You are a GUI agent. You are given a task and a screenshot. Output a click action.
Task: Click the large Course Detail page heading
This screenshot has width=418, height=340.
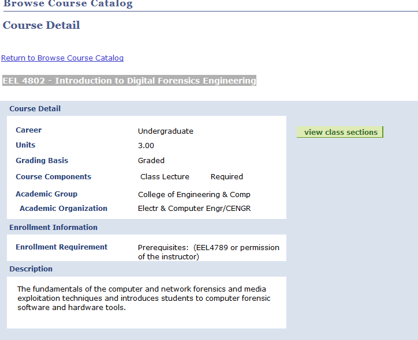point(42,25)
